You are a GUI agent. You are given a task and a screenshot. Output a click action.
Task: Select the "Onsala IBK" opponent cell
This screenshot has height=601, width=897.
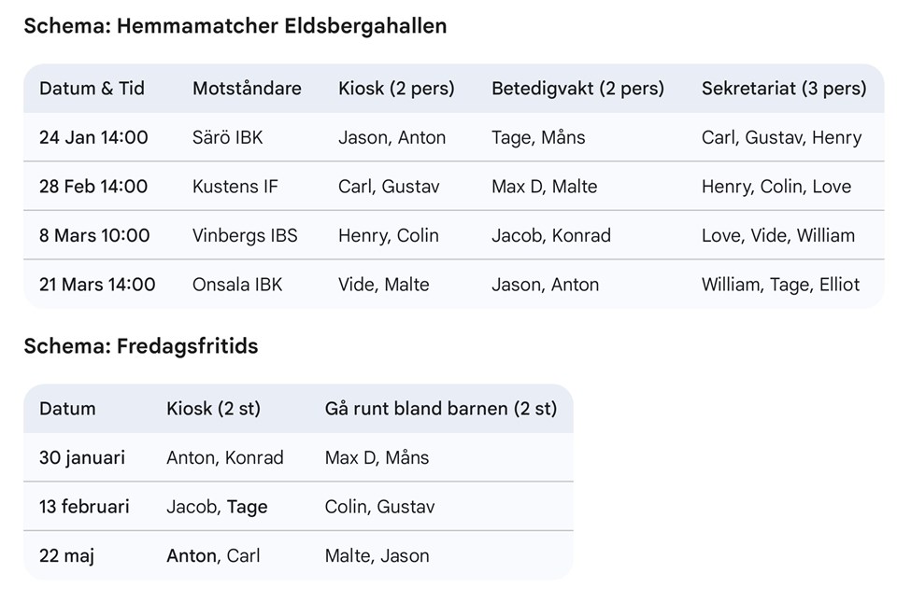coord(237,284)
